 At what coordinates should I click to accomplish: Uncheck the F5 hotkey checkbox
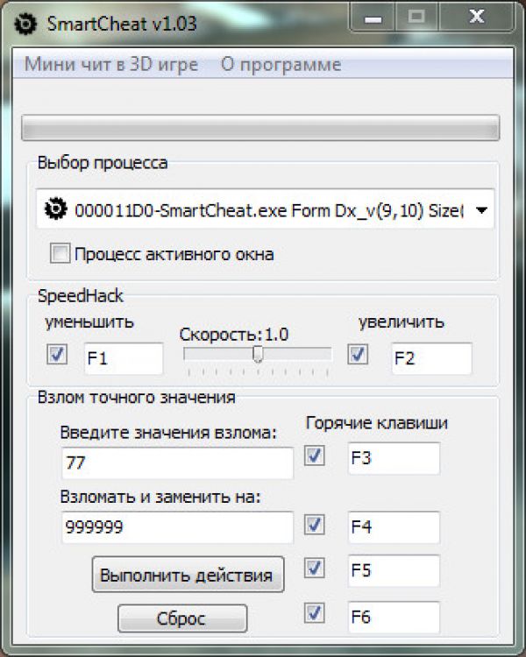(315, 569)
